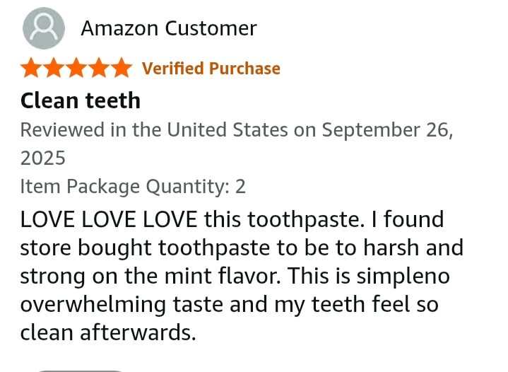This screenshot has width=508, height=372.
Task: Click the fifth (last) rating star
Action: point(122,69)
